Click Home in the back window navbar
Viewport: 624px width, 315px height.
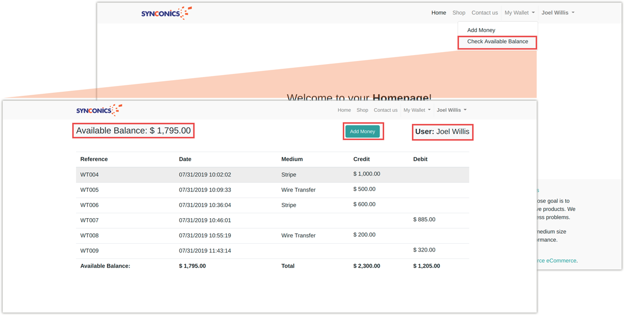click(x=438, y=13)
